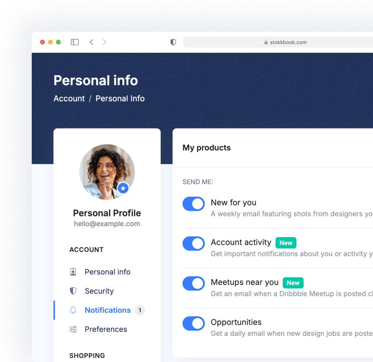
Task: Go to Preferences in the sidebar
Action: (106, 329)
